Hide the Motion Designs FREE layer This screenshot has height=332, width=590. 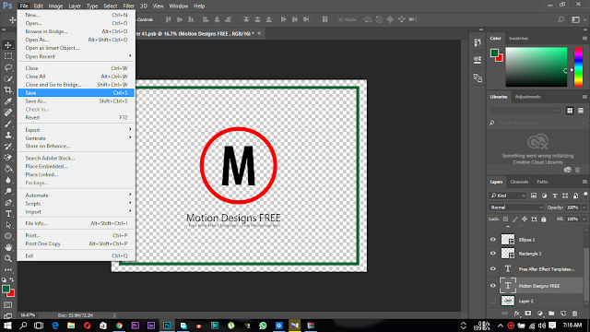pyautogui.click(x=493, y=286)
